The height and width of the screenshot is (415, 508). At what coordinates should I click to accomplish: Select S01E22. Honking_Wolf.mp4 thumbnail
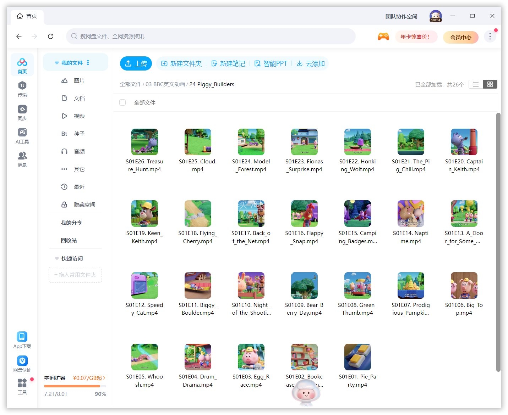(357, 142)
